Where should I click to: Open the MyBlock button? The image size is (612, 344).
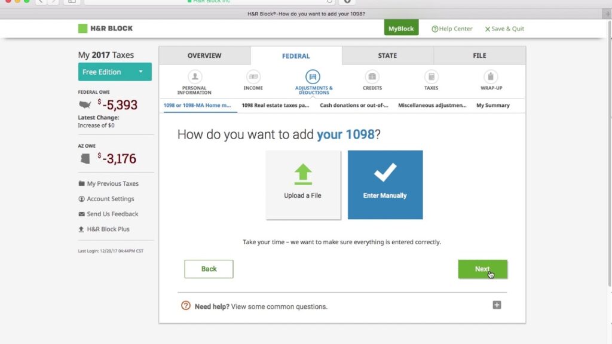(x=401, y=28)
